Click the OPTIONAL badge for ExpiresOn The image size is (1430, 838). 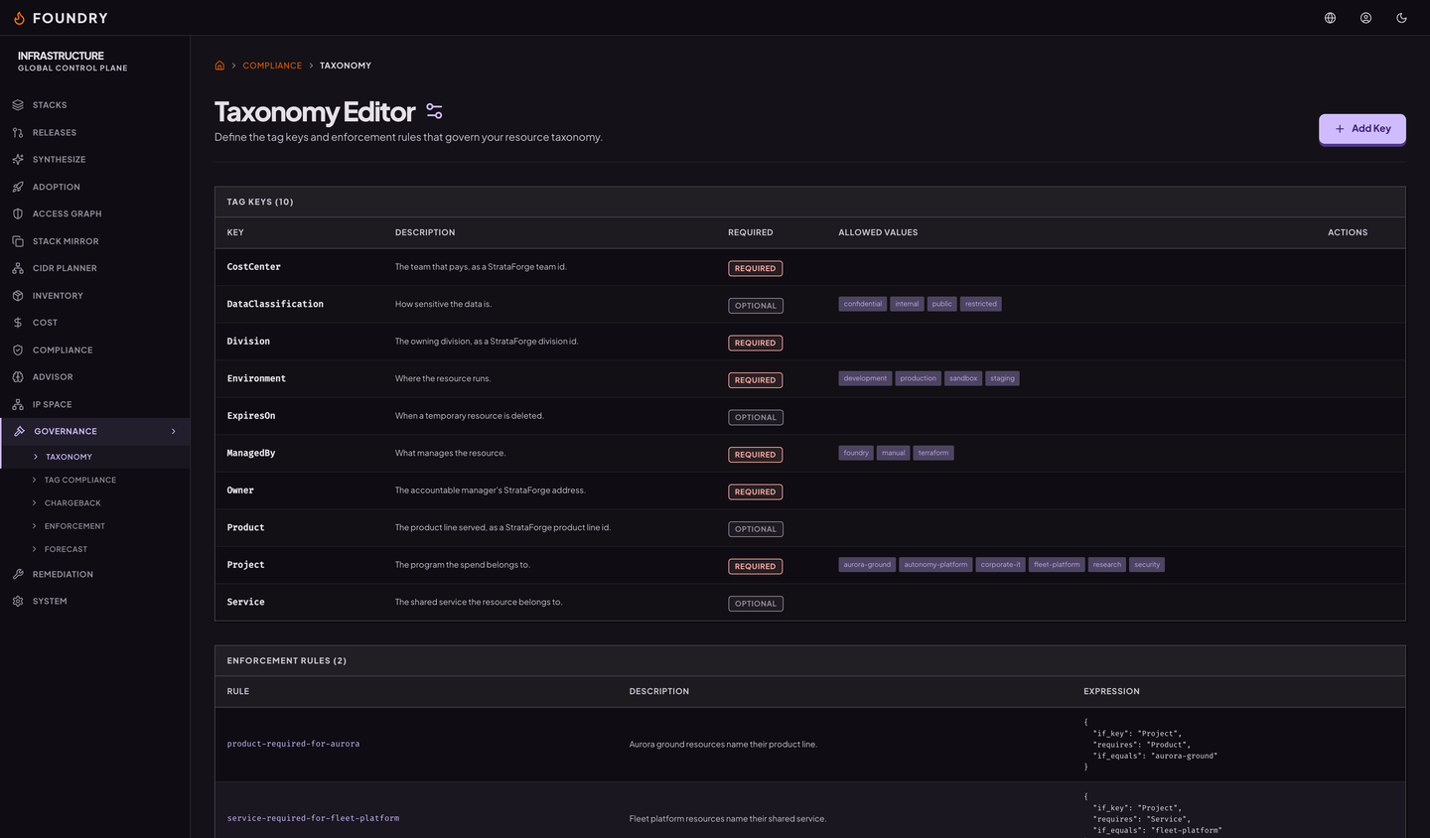click(x=756, y=417)
